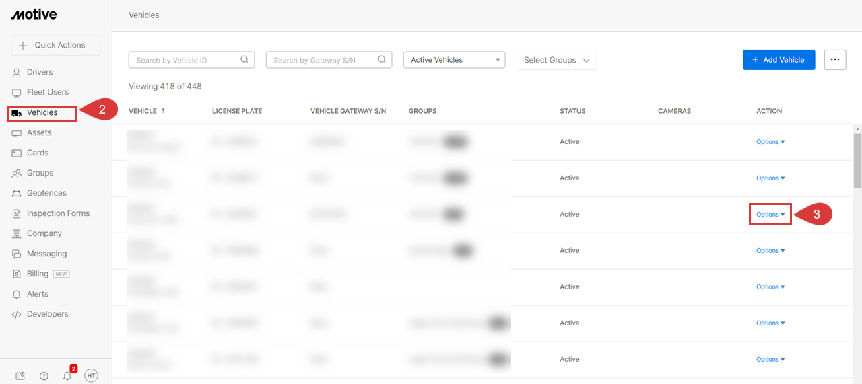Open the Active Vehicles dropdown

[454, 60]
